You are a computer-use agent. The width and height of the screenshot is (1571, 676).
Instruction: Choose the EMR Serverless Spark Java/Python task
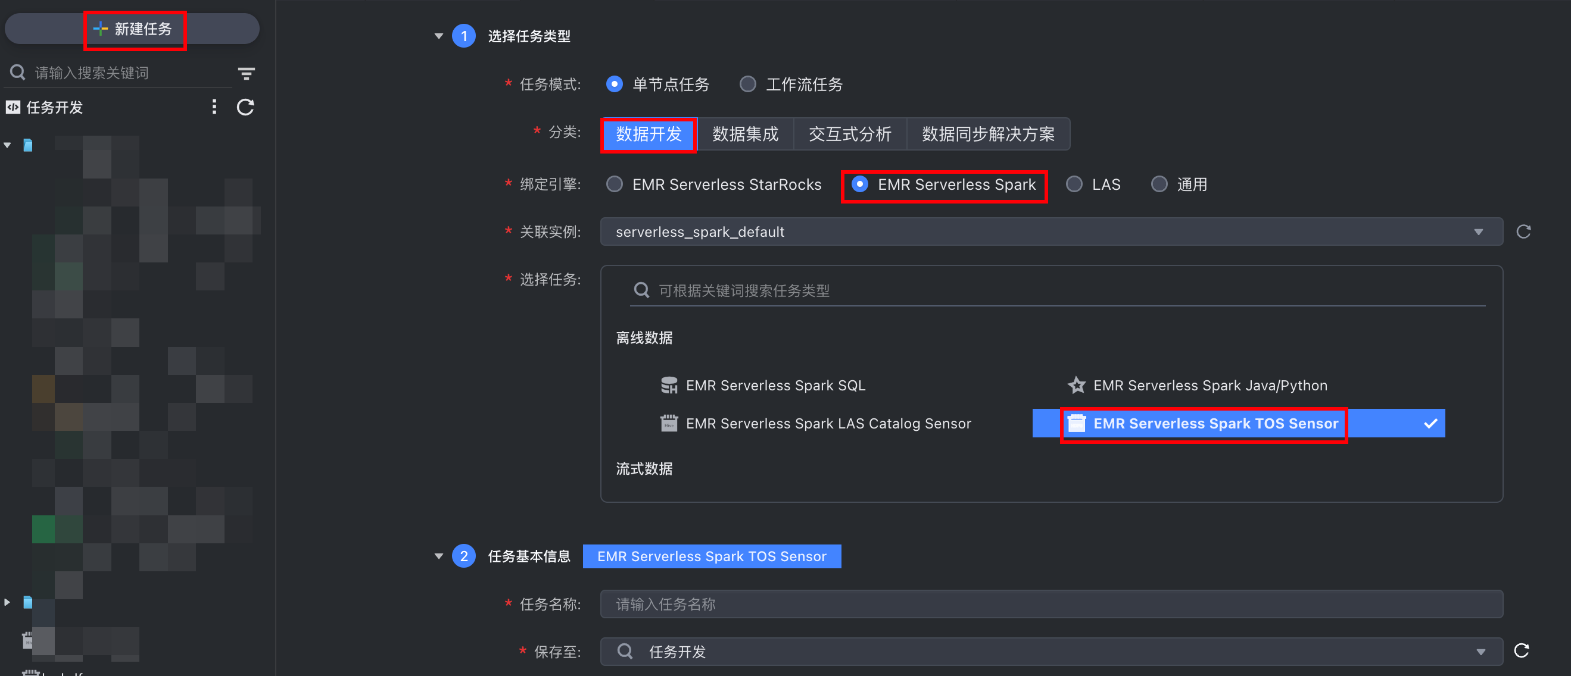click(x=1209, y=385)
